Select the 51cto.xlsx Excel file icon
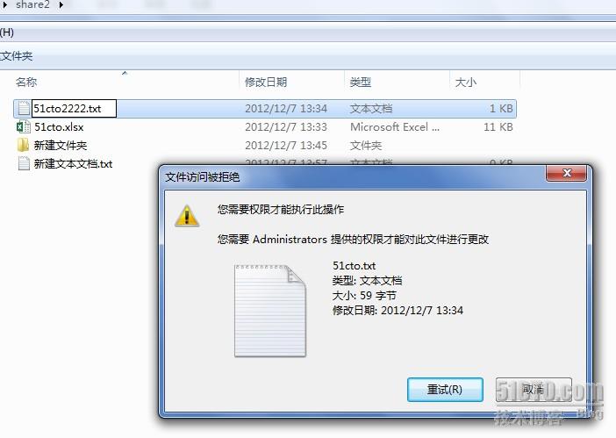Image resolution: width=616 pixels, height=438 pixels. [x=23, y=127]
